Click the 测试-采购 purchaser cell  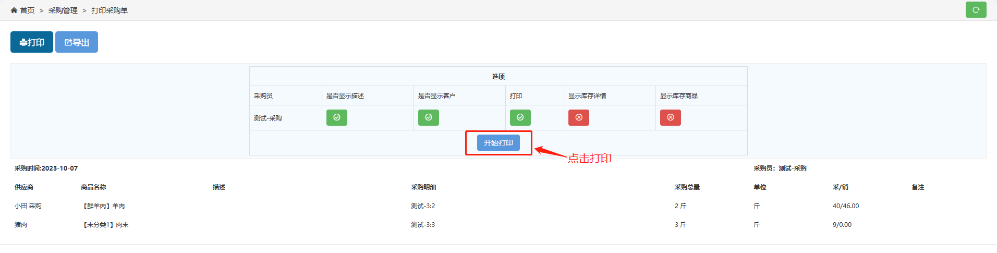268,118
